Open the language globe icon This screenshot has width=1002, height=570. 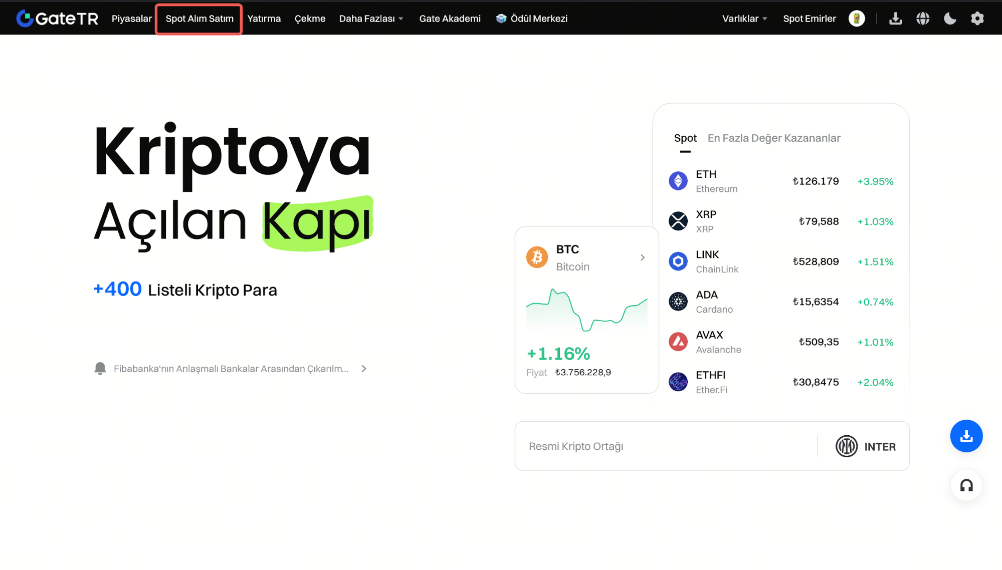coord(923,19)
